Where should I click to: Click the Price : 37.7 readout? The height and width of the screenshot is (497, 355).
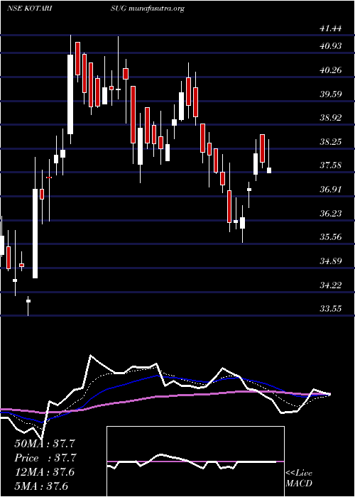pos(45,458)
